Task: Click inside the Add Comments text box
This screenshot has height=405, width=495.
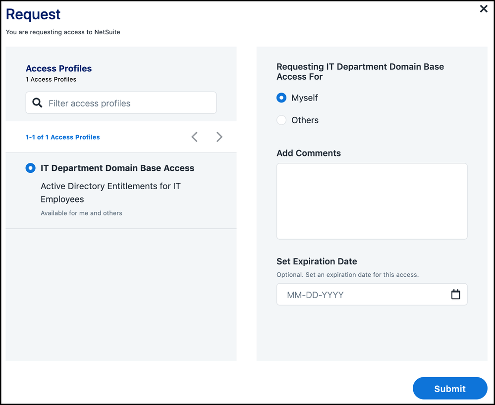Action: click(x=372, y=201)
